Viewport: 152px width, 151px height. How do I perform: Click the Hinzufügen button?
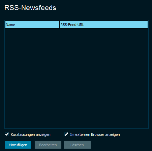[18, 145]
